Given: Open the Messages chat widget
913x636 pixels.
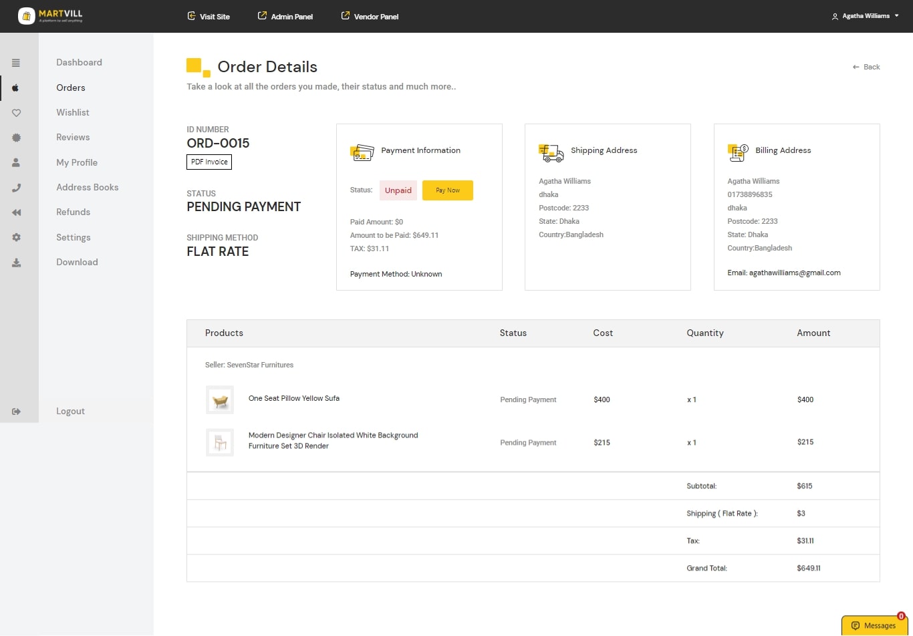Looking at the screenshot, I should 874,625.
